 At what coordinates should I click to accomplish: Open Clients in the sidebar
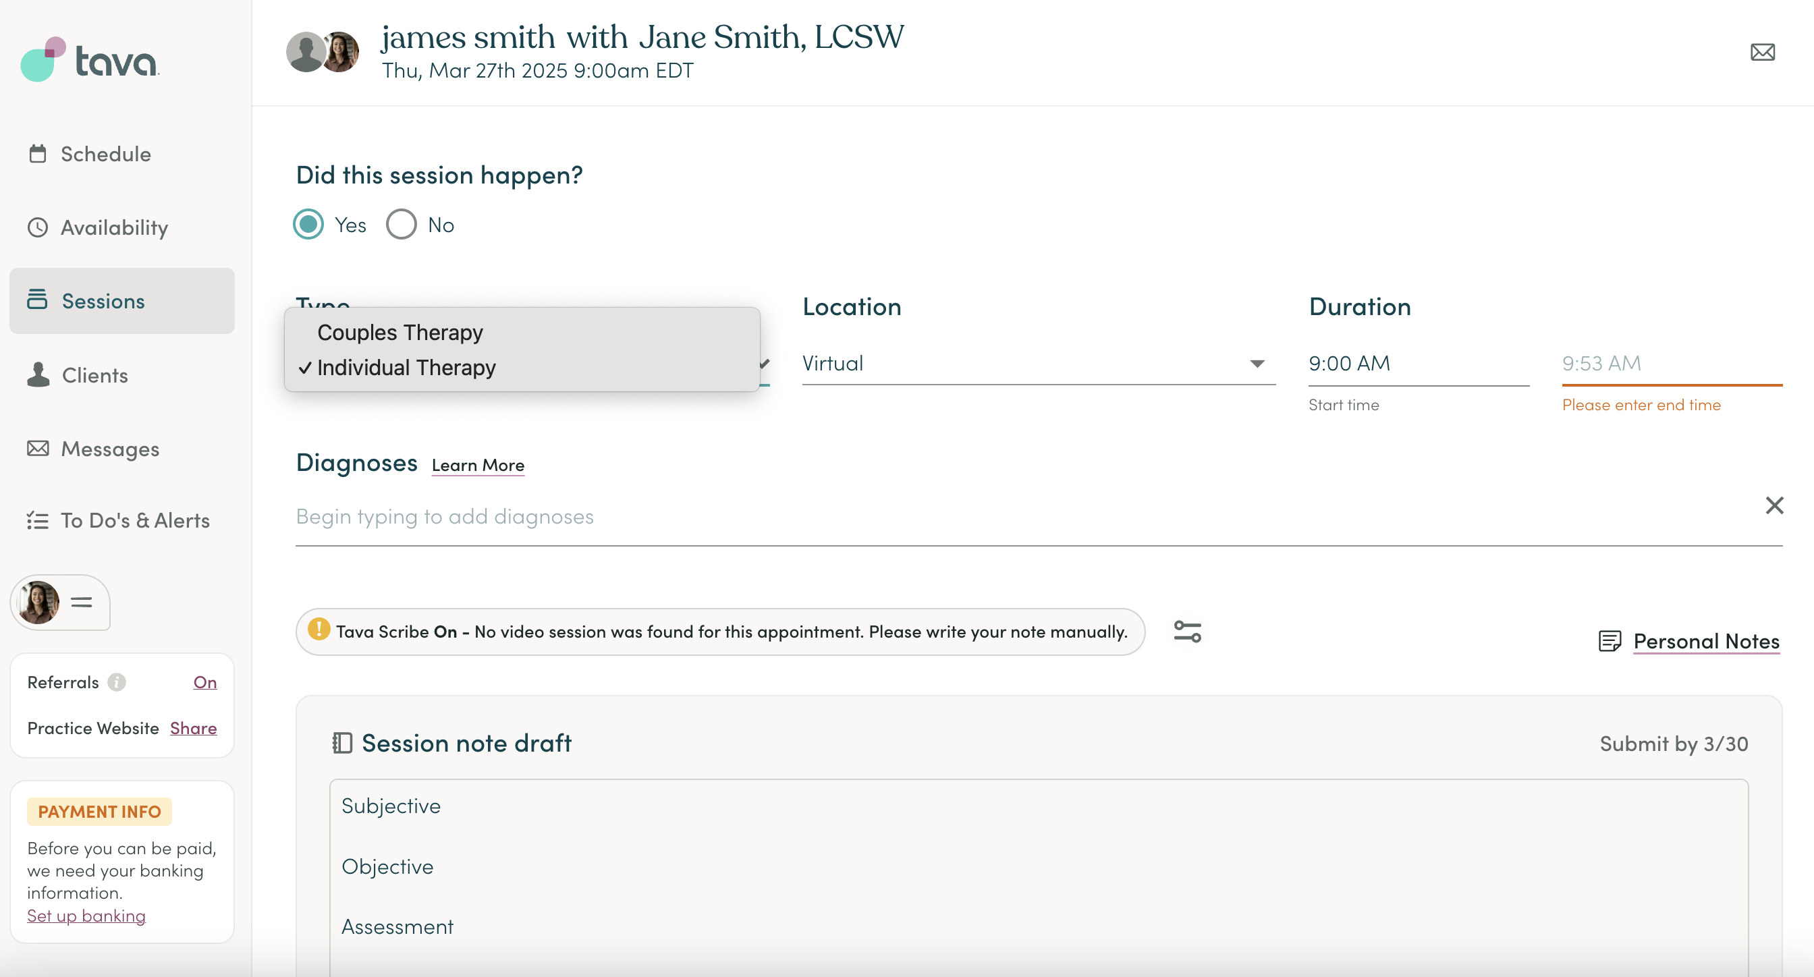[122, 375]
